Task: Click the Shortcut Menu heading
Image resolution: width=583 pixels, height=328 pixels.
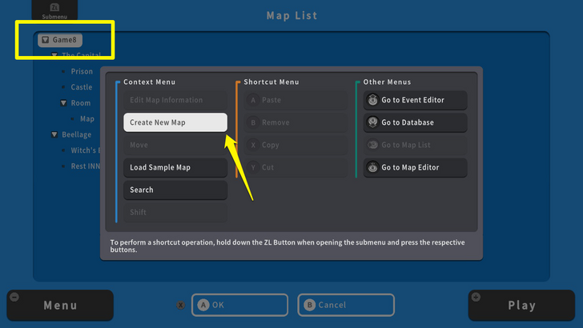Action: 271,82
